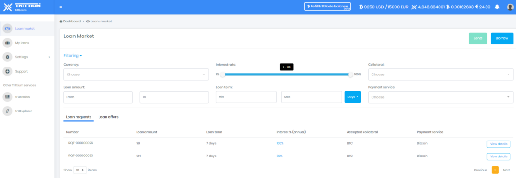Click the My loans briefcase icon

7,43
